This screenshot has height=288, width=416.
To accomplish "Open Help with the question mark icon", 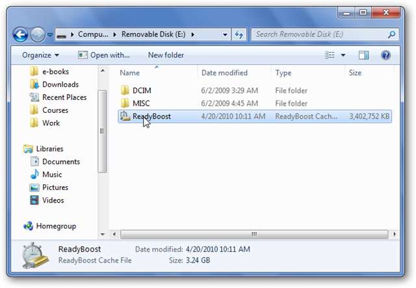I will coord(385,55).
